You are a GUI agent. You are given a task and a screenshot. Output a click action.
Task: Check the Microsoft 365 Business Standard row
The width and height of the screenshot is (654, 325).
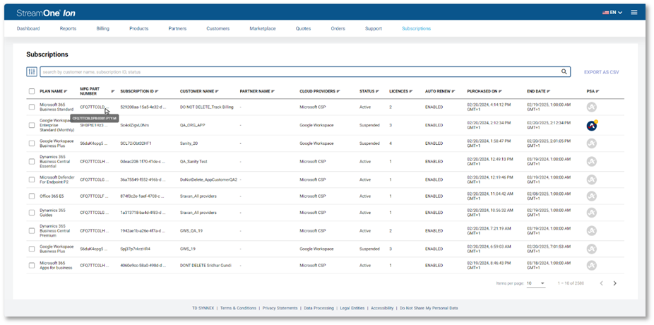coord(32,107)
